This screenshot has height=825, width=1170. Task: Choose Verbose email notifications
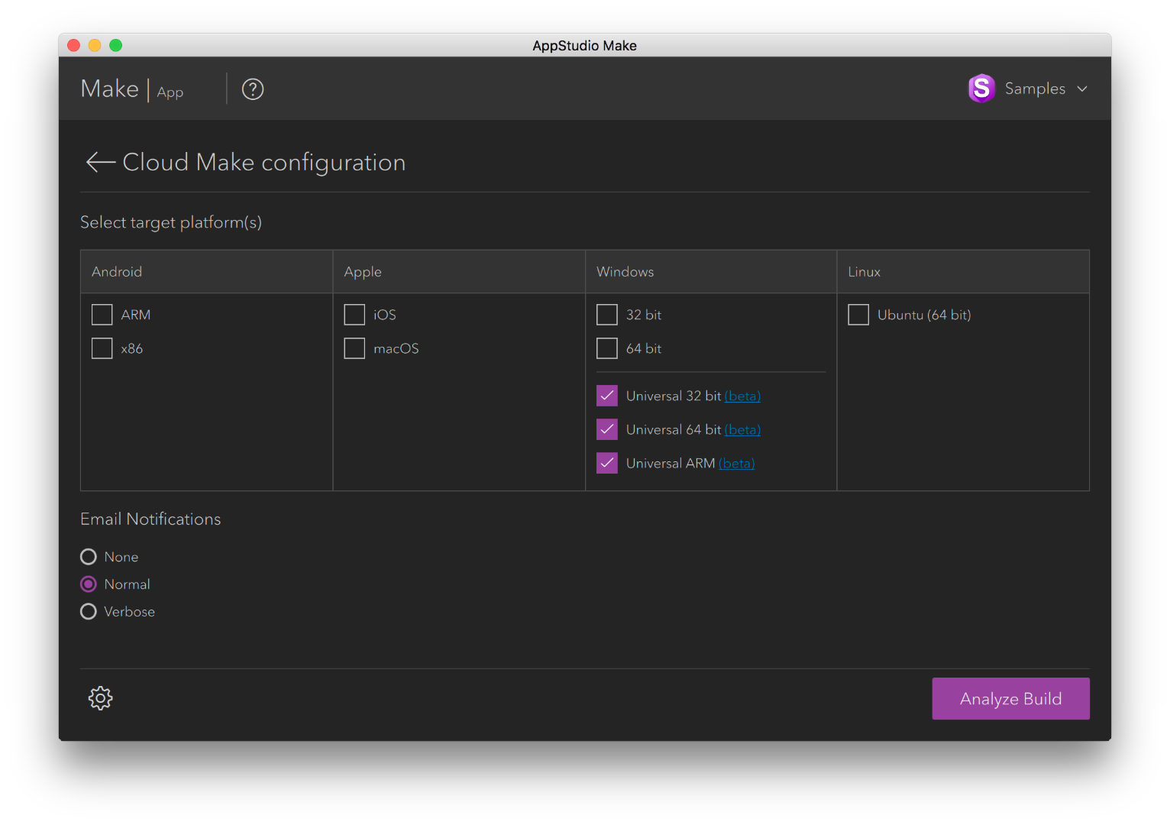(89, 612)
